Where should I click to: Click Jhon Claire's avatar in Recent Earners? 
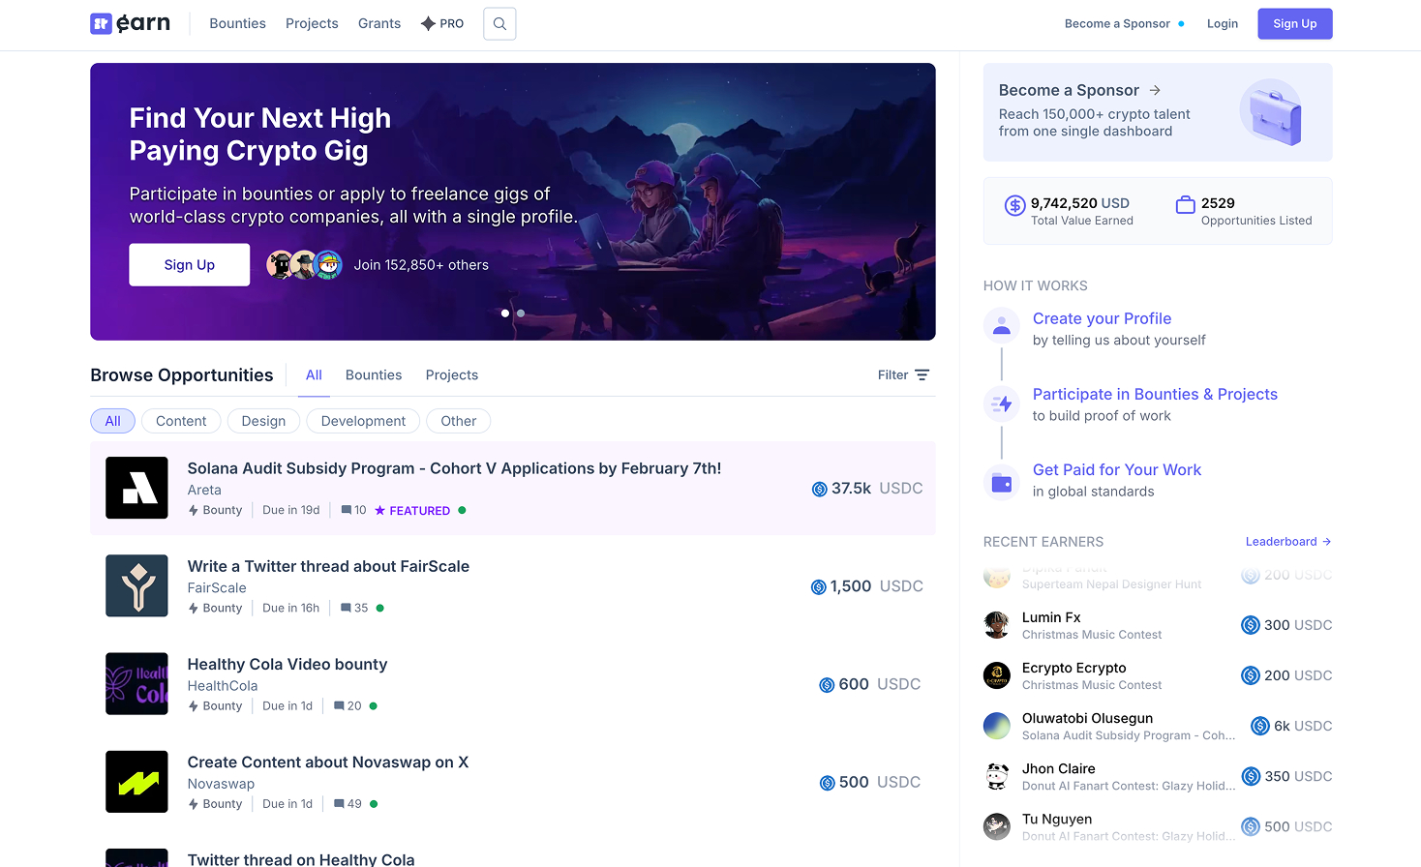tap(997, 776)
